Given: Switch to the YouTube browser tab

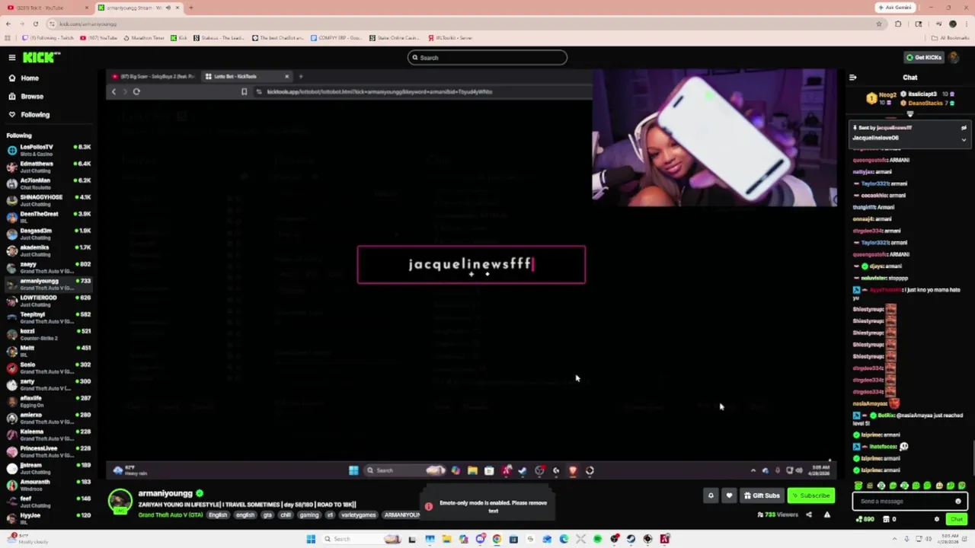Looking at the screenshot, I should [x=46, y=8].
